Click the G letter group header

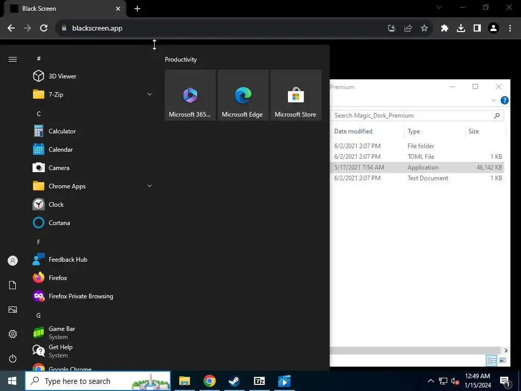tap(39, 315)
